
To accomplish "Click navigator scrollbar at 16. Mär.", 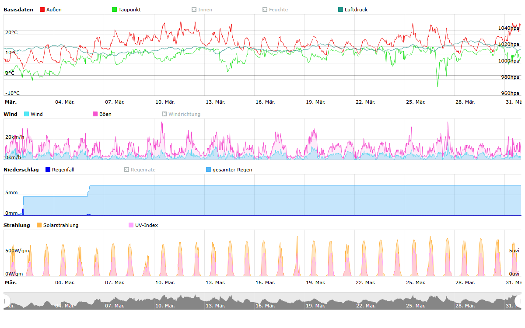I will coord(265,301).
